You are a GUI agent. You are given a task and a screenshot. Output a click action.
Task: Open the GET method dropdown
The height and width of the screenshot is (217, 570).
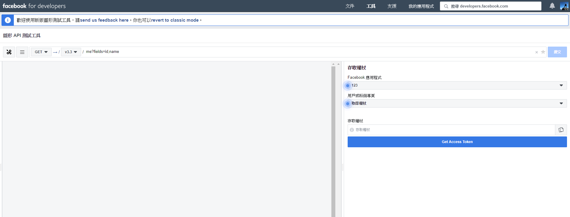(x=41, y=52)
